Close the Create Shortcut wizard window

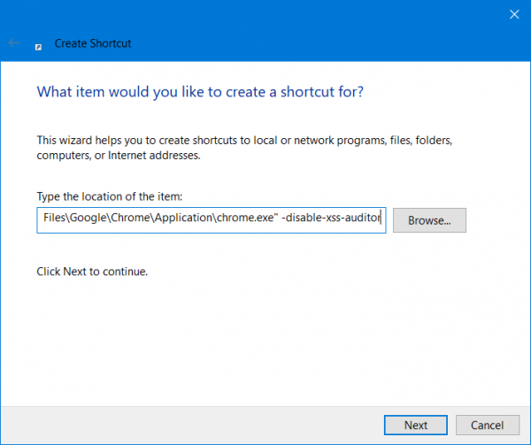(513, 14)
